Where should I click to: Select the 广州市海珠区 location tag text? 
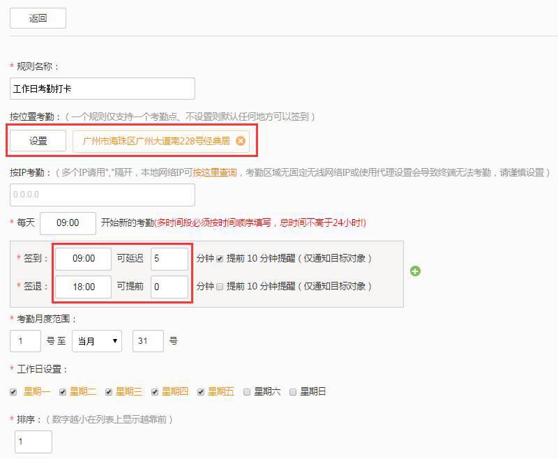click(x=156, y=142)
